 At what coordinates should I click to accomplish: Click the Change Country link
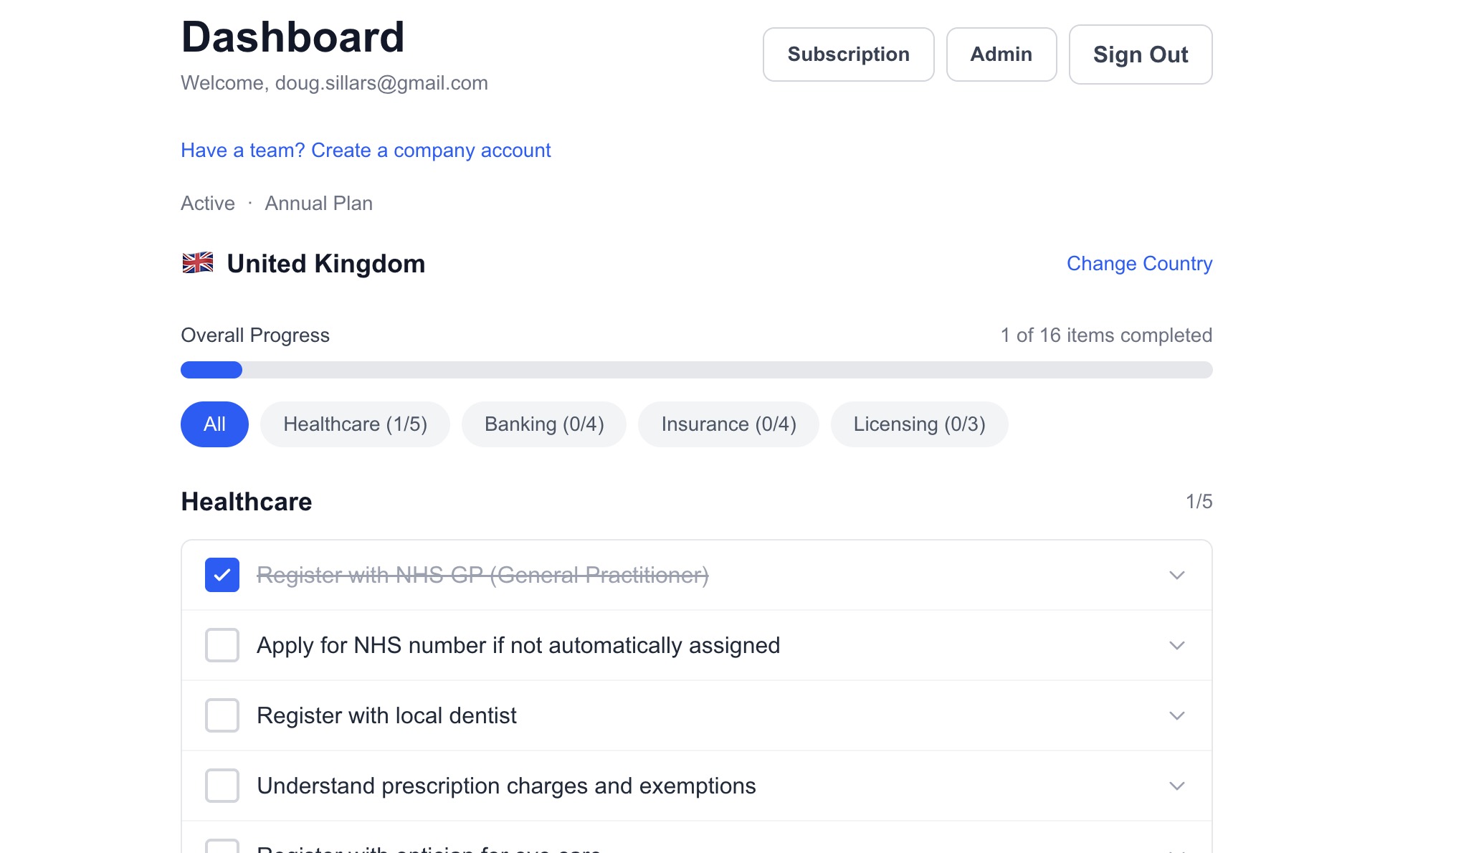(1138, 263)
